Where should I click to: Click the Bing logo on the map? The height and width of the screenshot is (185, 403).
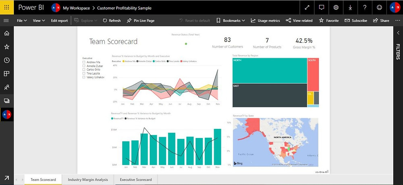click(238, 163)
